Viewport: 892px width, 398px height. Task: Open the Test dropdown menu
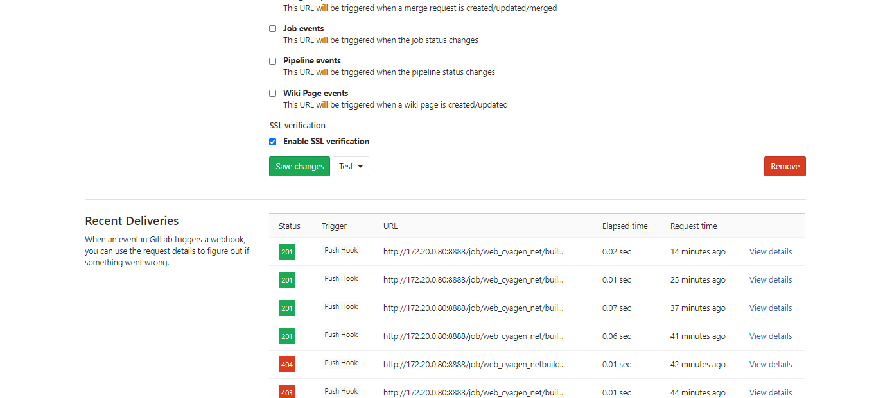tap(351, 167)
